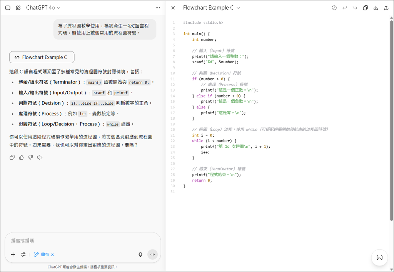The image size is (394, 272).
Task: Toggle the ChatGPT sidebar panel icon
Action: [8, 8]
